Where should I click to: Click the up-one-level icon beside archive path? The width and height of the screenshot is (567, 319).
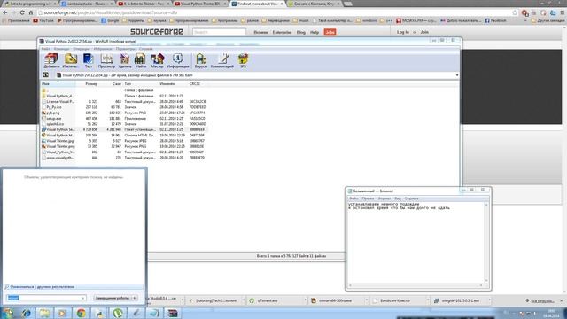click(46, 75)
